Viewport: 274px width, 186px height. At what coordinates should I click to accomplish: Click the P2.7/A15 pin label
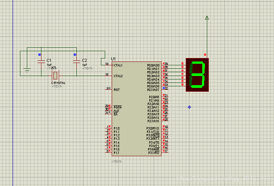(x=153, y=121)
